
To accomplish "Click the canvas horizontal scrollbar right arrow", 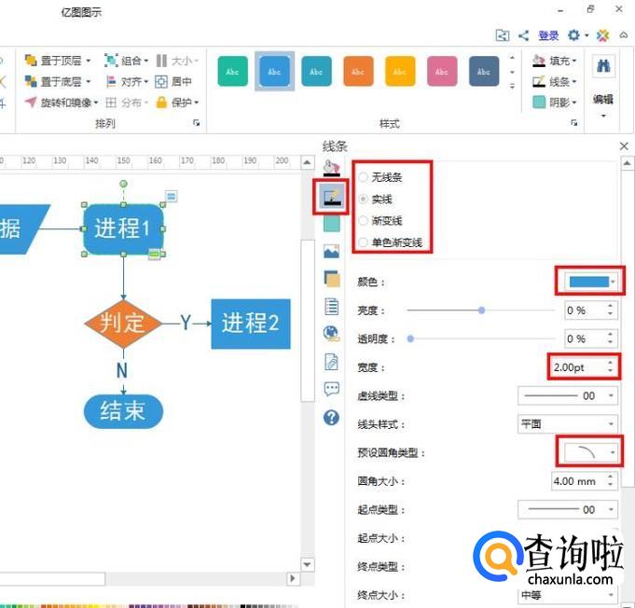I will click(x=293, y=578).
